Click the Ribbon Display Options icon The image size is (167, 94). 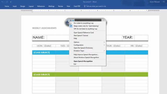164,2
